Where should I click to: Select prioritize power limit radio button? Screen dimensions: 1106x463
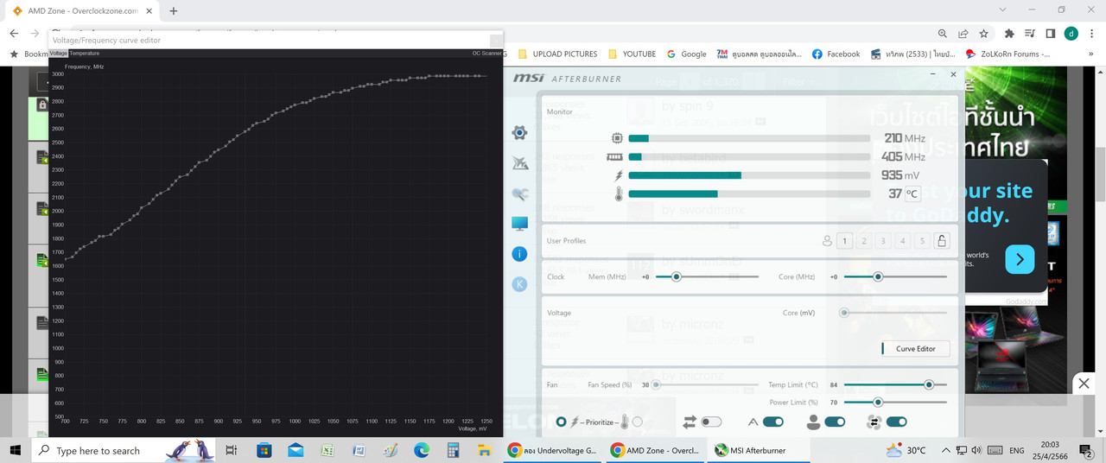[x=562, y=422]
